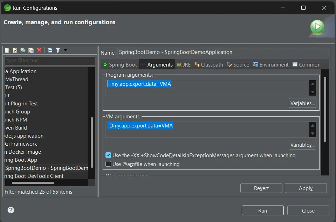Viewport: 336px width, 222px height.
Task: Select Spring Boot DevTools Client item
Action: (x=34, y=176)
